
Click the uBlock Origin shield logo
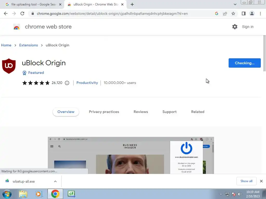click(x=9, y=66)
